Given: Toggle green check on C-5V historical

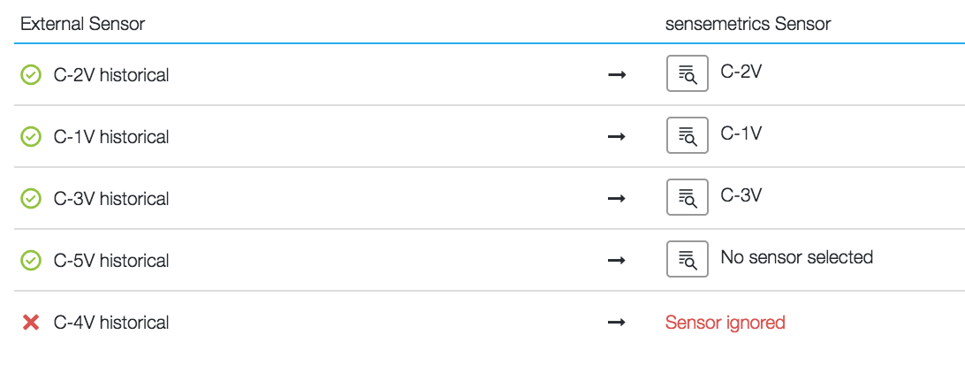Looking at the screenshot, I should click(x=31, y=261).
